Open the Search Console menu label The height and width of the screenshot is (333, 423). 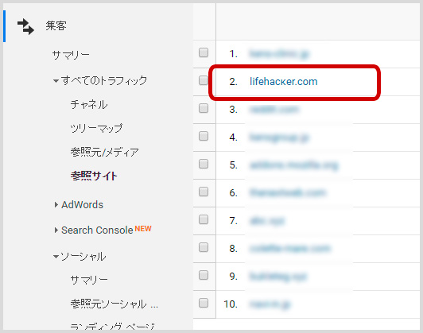pyautogui.click(x=97, y=230)
